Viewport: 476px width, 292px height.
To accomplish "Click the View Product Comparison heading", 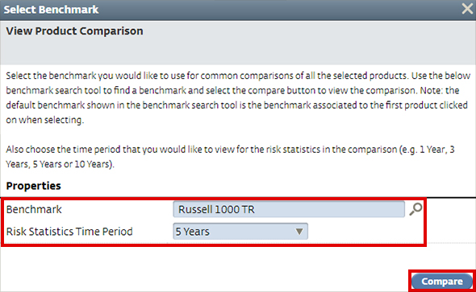I will tap(74, 31).
